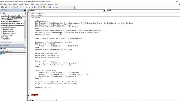Open the File menu
The image size is (180, 101).
coord(1,4)
